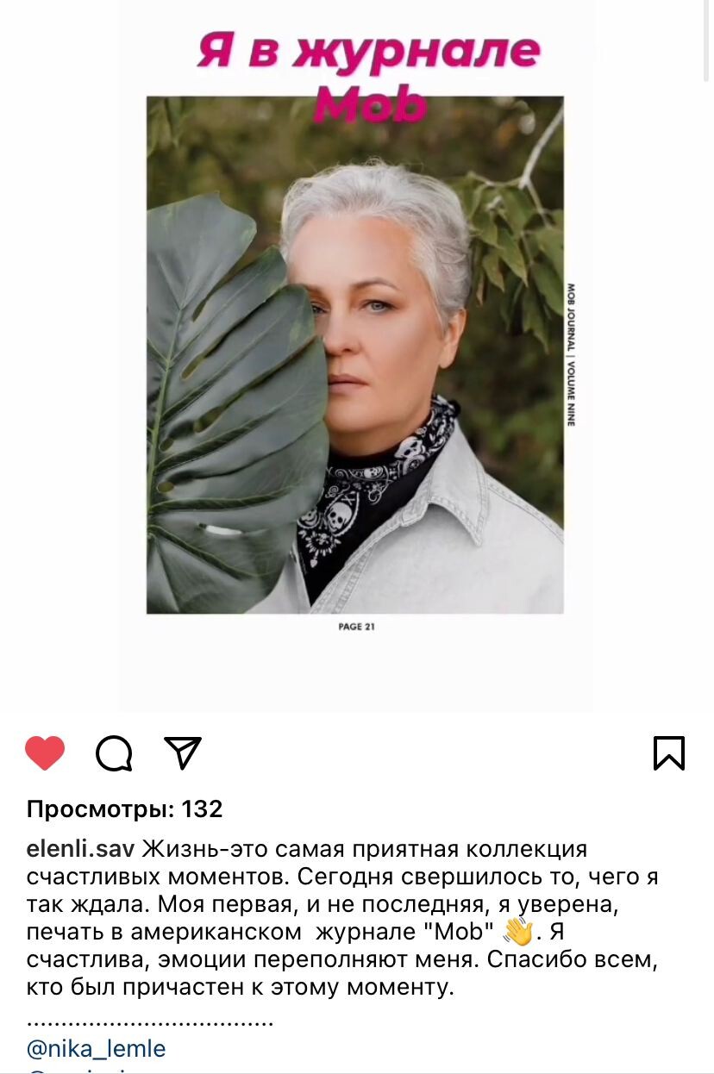Tap the monstera leaf on the cover
The image size is (714, 1074).
[x=233, y=397]
